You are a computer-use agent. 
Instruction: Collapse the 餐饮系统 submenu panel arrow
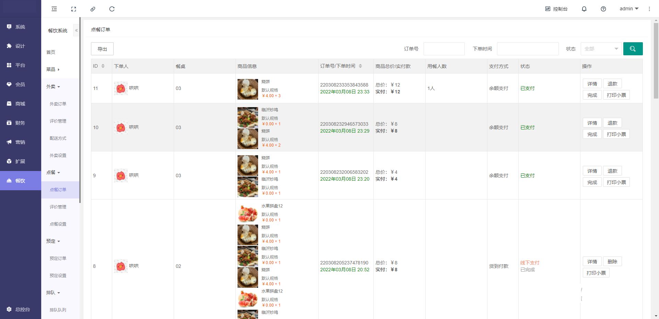point(76,31)
